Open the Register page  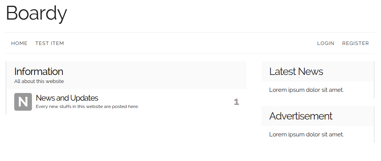356,43
